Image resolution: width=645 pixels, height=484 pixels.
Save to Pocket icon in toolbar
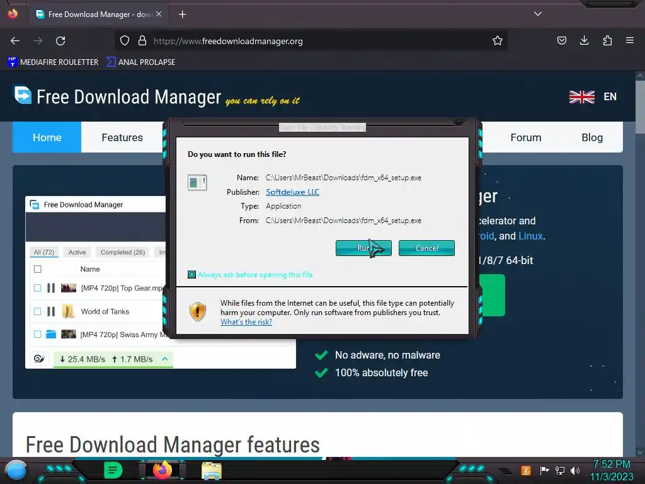561,41
